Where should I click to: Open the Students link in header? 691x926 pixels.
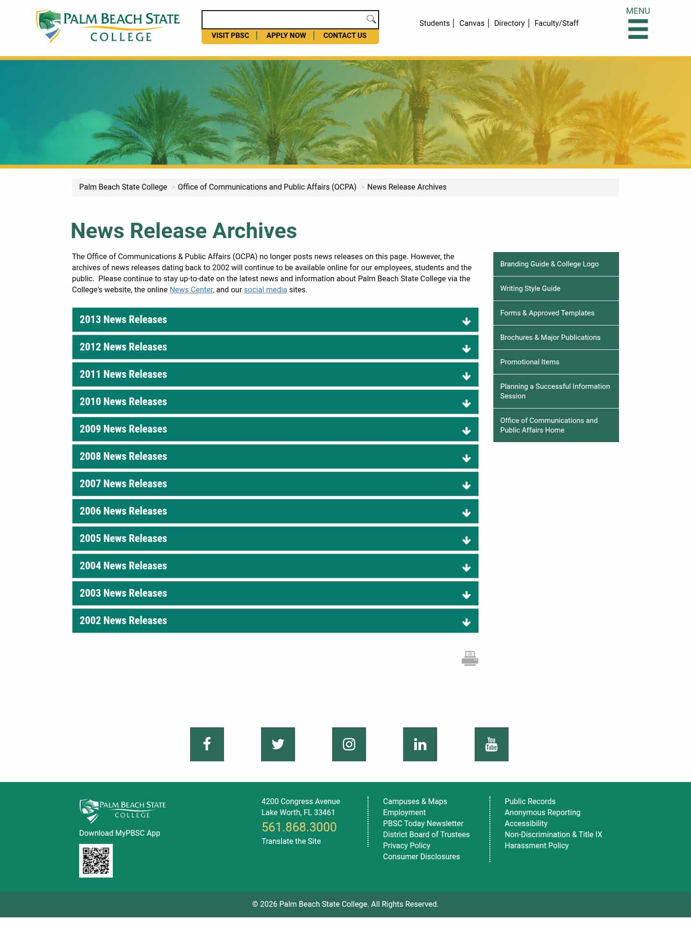coord(434,23)
